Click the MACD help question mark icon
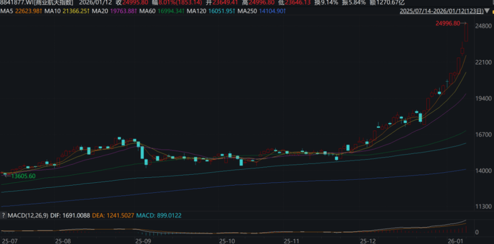The width and height of the screenshot is (494, 244). tap(4, 215)
